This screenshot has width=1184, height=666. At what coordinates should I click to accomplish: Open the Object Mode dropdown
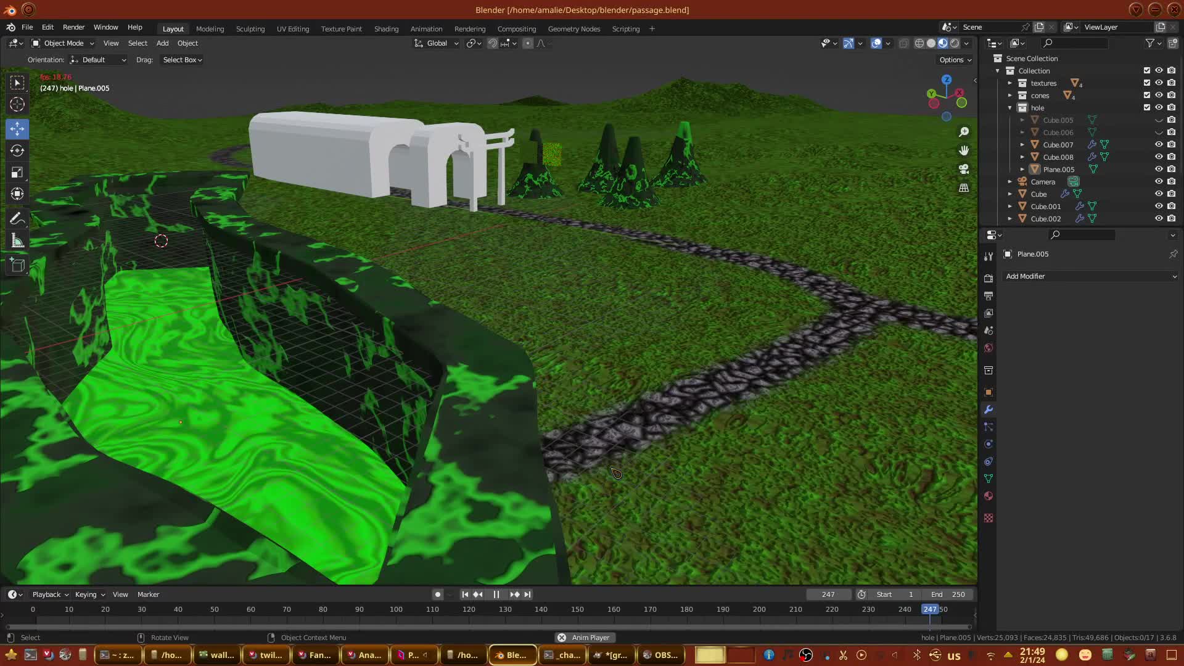(x=63, y=43)
